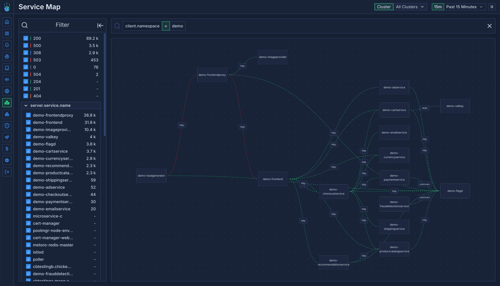Screen dimensions: 500x286
Task: Select the demo-frauddetectionservice node on the map
Action: tap(394, 204)
